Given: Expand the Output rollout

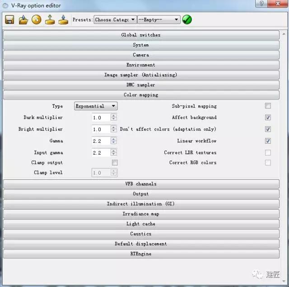Looking at the screenshot, I should (141, 194).
